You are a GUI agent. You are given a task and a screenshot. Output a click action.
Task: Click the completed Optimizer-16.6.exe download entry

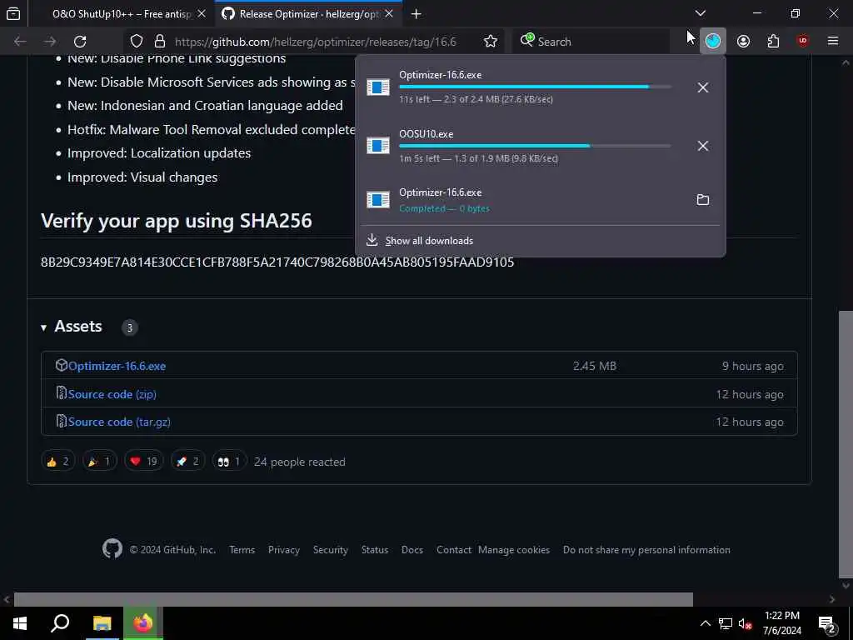pos(523,200)
